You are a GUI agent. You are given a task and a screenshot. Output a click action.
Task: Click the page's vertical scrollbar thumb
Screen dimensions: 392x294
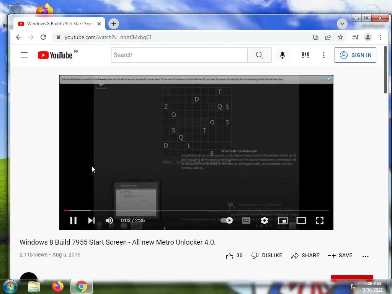385,70
